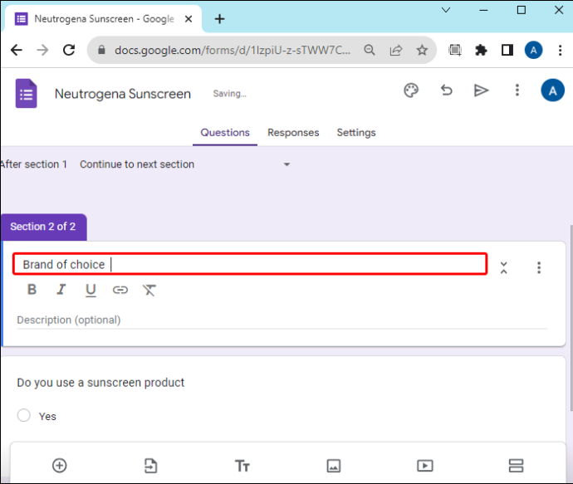This screenshot has height=484, width=573.
Task: Open the Google account avatar in the form header
Action: tap(552, 90)
